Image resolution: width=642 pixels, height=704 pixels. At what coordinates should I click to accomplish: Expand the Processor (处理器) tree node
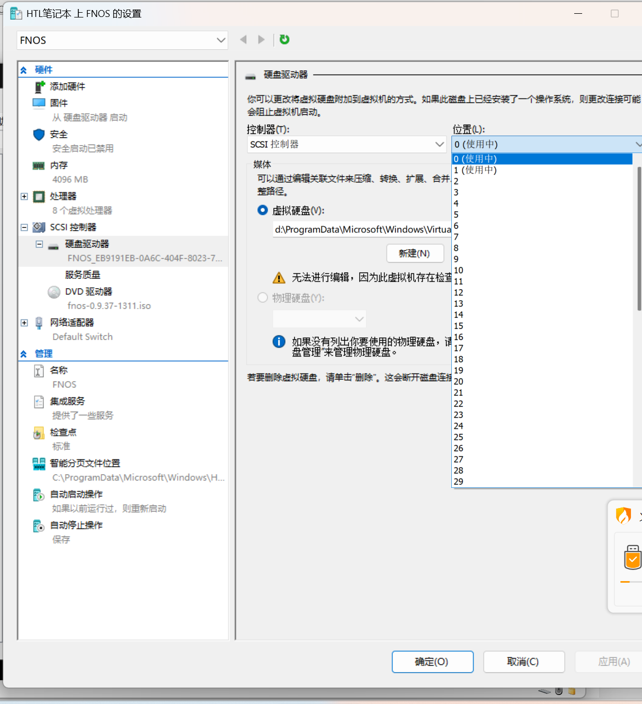[24, 197]
